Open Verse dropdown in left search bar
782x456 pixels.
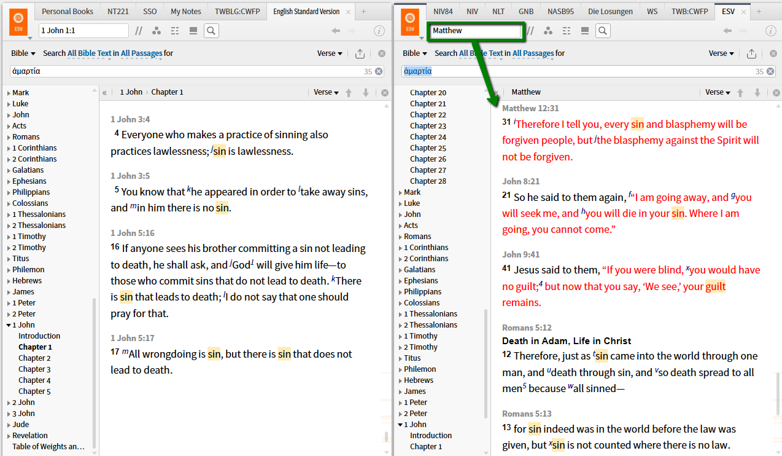click(x=330, y=53)
